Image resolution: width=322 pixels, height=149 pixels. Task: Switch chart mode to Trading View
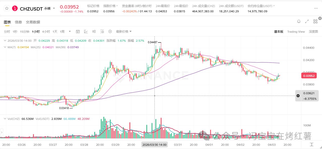[x=296, y=32]
